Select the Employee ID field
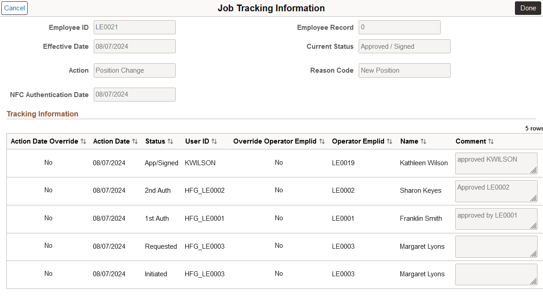543x302 pixels. (134, 27)
